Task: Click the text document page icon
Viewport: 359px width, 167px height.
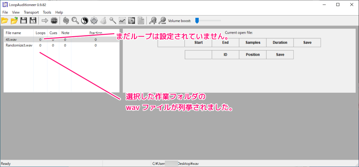Action: 141,21
